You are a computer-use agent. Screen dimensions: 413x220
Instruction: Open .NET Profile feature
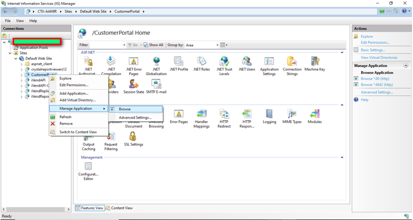point(179,64)
